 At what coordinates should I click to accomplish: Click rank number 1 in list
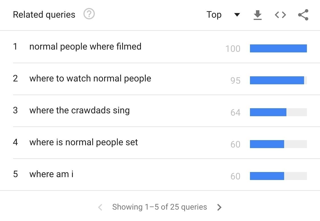(x=15, y=46)
